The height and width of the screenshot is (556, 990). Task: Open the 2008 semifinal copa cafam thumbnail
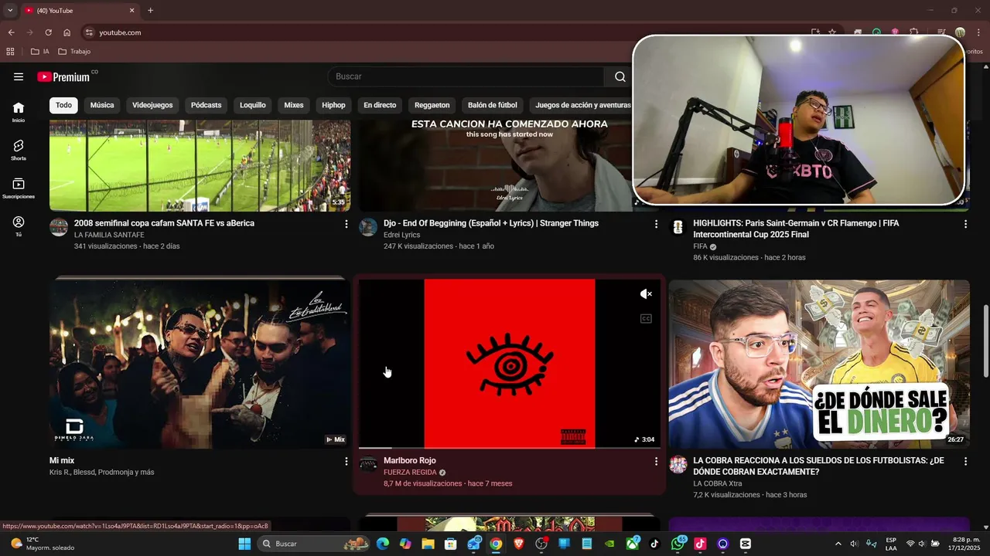(200, 165)
